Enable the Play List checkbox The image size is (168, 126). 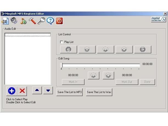tap(61, 42)
